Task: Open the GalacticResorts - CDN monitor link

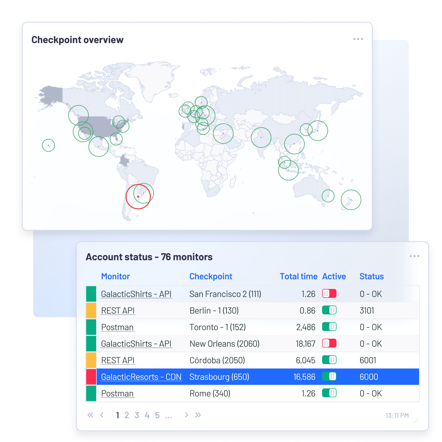Action: [x=141, y=377]
